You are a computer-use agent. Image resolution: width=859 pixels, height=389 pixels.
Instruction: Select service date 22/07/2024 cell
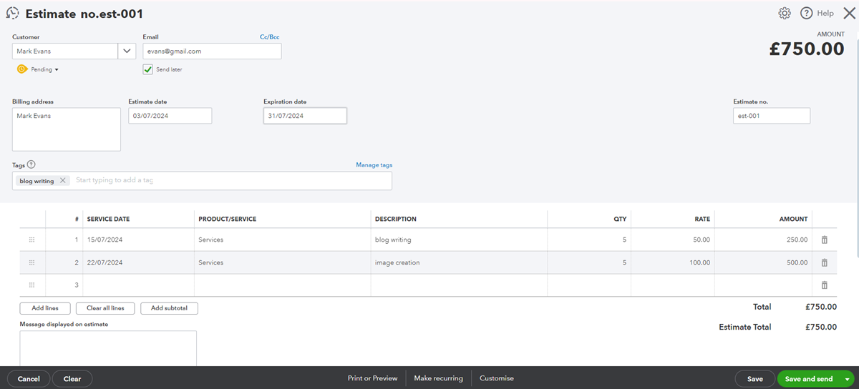point(139,262)
